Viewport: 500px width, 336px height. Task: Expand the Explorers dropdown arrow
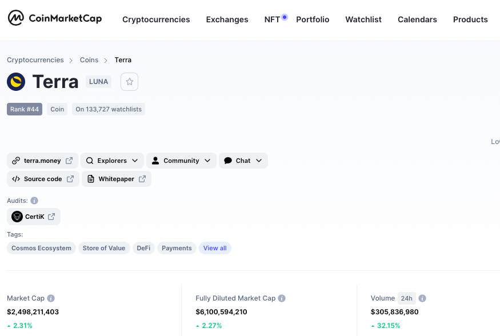(x=135, y=161)
